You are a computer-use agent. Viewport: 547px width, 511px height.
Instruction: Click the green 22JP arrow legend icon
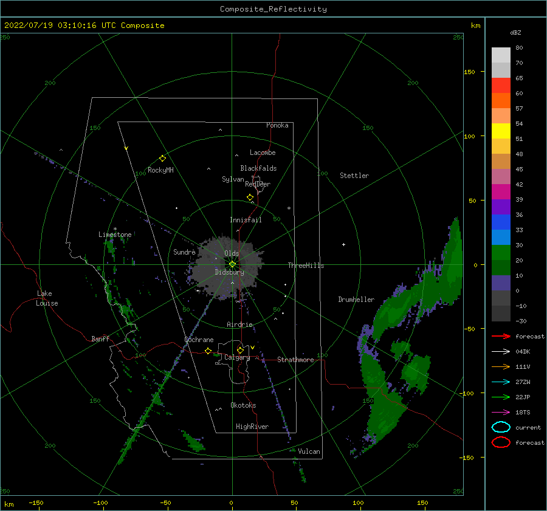(x=501, y=397)
